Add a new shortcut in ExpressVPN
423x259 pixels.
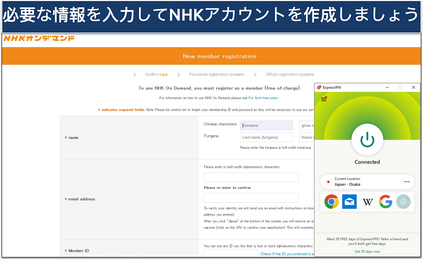[x=403, y=202]
